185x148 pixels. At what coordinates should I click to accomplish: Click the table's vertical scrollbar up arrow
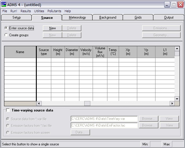pos(177,49)
